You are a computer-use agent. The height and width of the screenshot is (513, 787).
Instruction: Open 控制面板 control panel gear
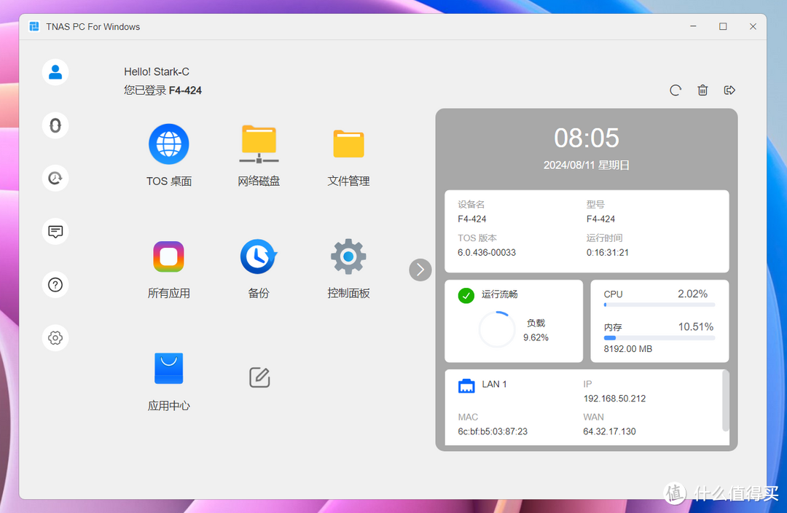point(348,256)
